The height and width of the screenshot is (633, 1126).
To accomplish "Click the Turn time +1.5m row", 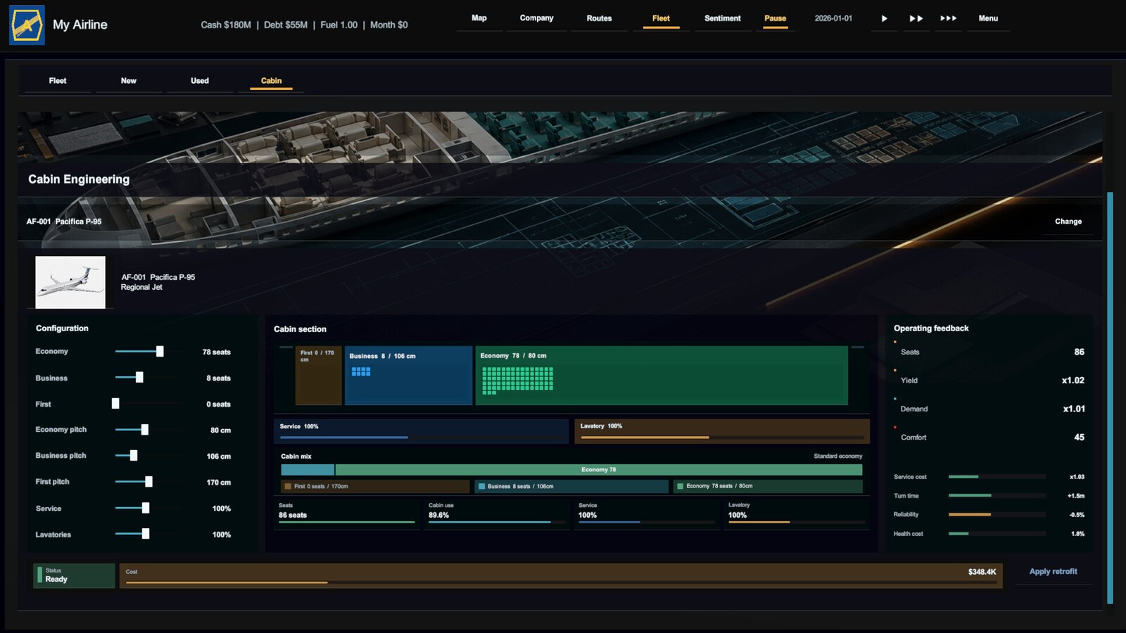I will (x=989, y=496).
